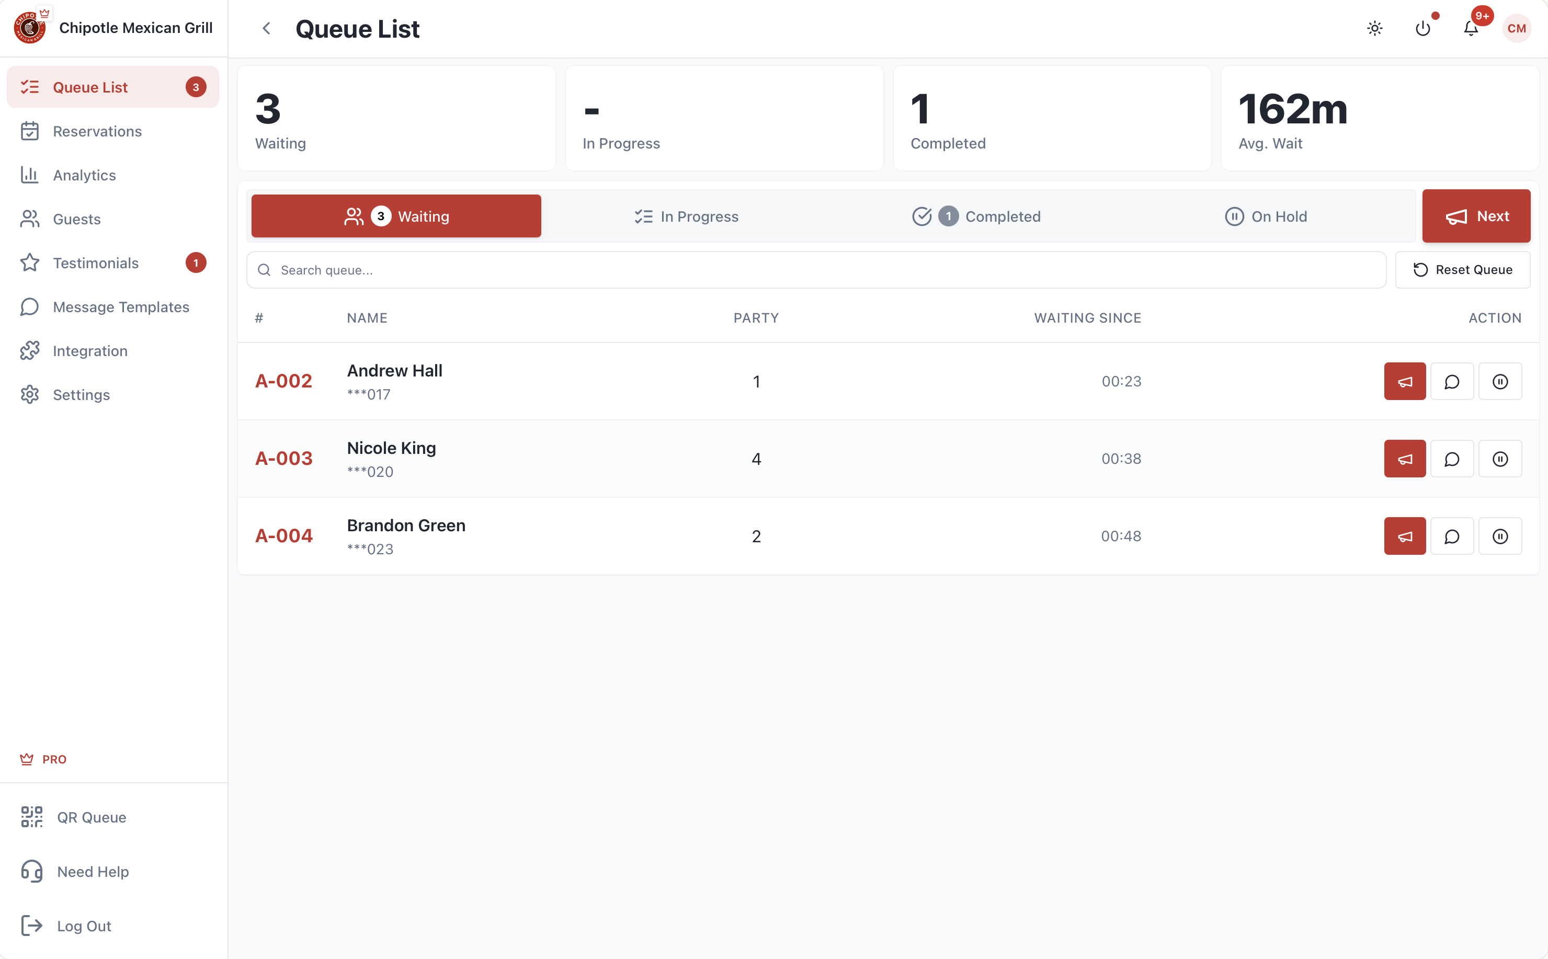Put Brandon Green on hold

point(1499,536)
